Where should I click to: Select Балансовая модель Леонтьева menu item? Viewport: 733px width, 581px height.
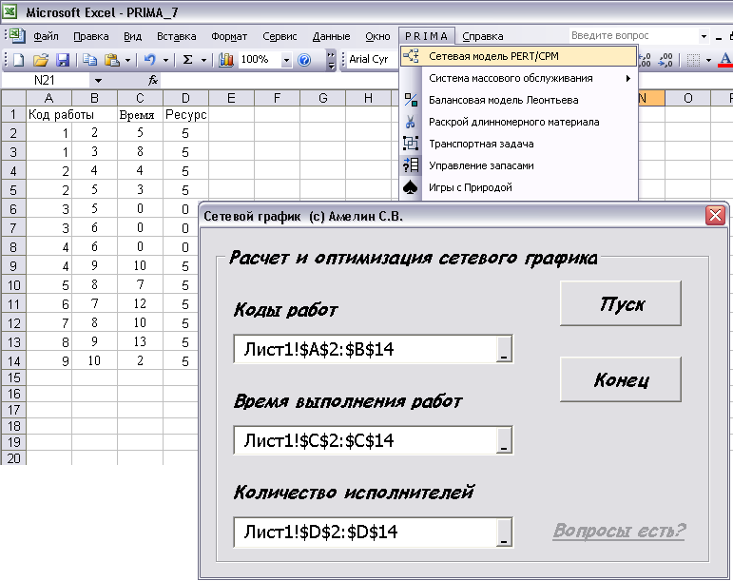(519, 100)
